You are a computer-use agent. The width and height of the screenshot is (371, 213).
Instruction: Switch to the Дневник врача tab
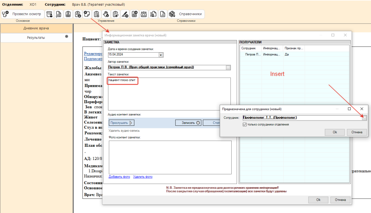[x=36, y=28]
